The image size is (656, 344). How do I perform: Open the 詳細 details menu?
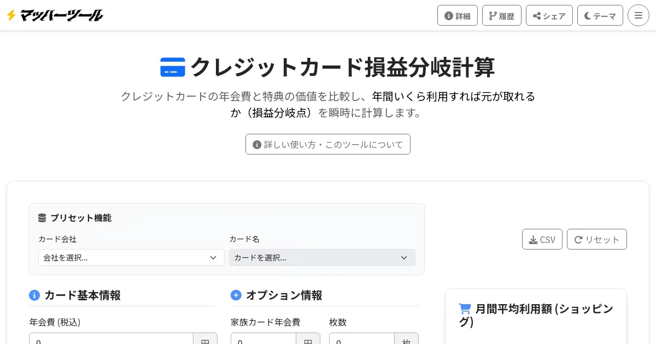click(x=457, y=15)
